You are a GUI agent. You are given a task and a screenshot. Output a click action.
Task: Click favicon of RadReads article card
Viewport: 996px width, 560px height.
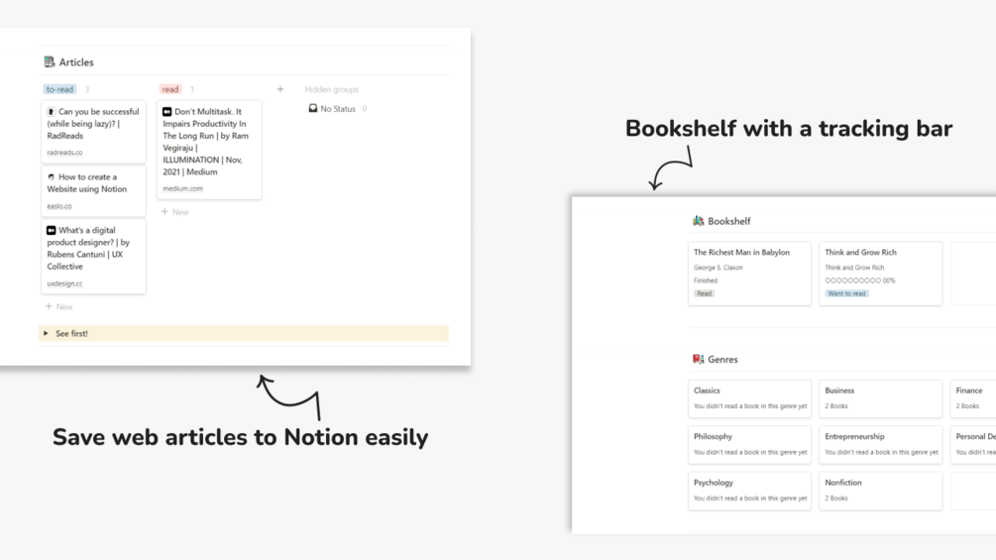pos(51,112)
